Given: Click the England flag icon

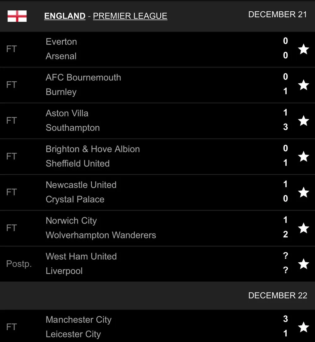Looking at the screenshot, I should click(17, 16).
